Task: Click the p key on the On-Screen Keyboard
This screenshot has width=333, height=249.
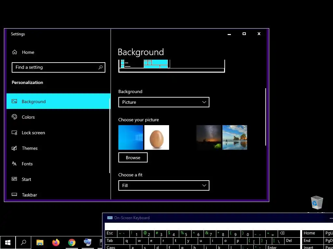Action: (x=240, y=241)
